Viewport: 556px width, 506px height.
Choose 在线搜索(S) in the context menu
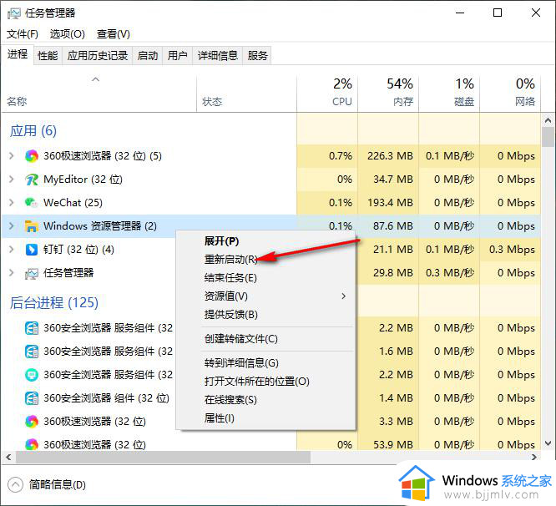point(266,400)
